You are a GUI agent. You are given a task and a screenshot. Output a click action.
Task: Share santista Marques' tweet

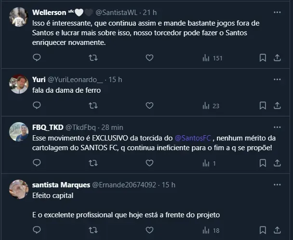[x=277, y=230]
